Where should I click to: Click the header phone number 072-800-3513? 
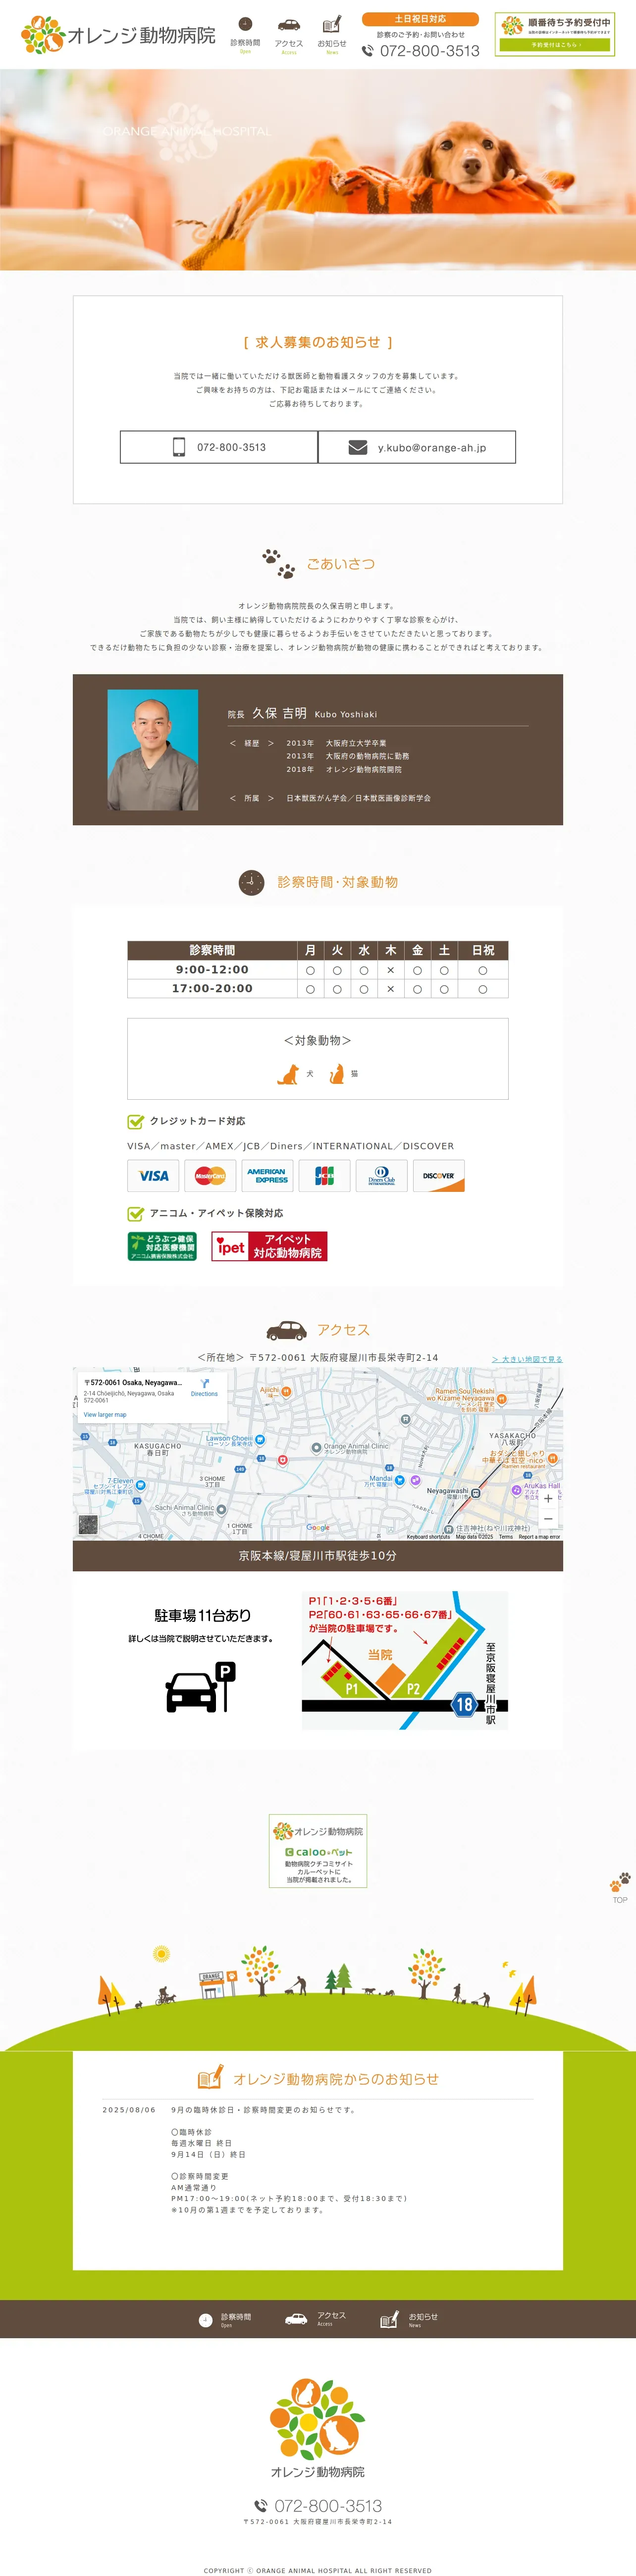tap(421, 51)
